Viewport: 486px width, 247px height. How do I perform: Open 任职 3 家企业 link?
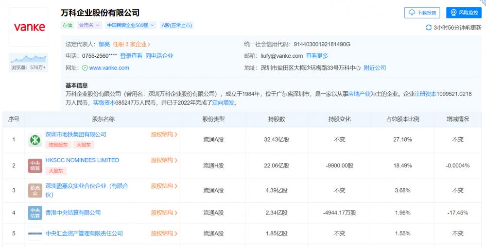[x=131, y=45]
